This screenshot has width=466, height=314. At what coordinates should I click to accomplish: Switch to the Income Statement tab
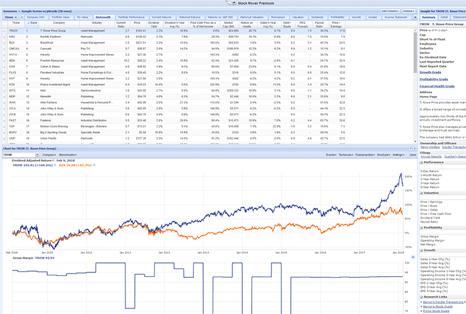coord(396,17)
